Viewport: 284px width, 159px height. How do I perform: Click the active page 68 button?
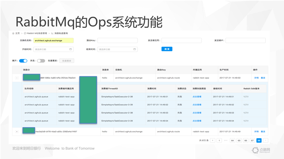click(259, 140)
